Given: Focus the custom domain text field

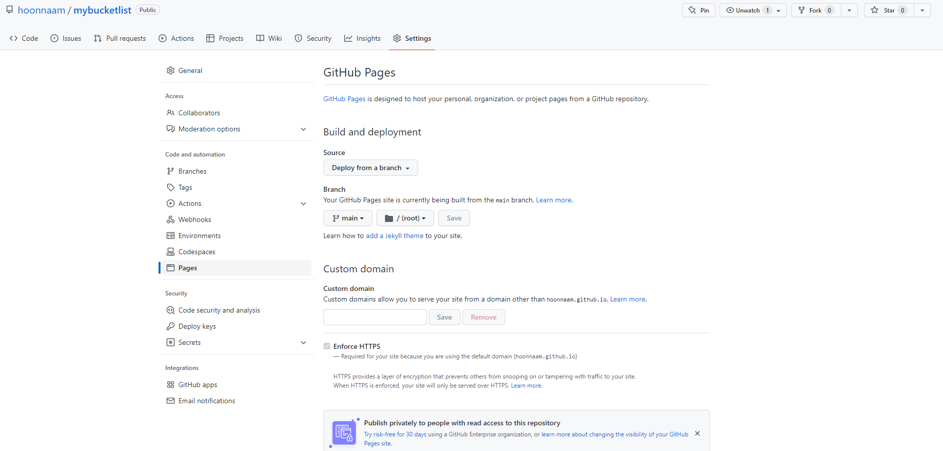Looking at the screenshot, I should 375,317.
